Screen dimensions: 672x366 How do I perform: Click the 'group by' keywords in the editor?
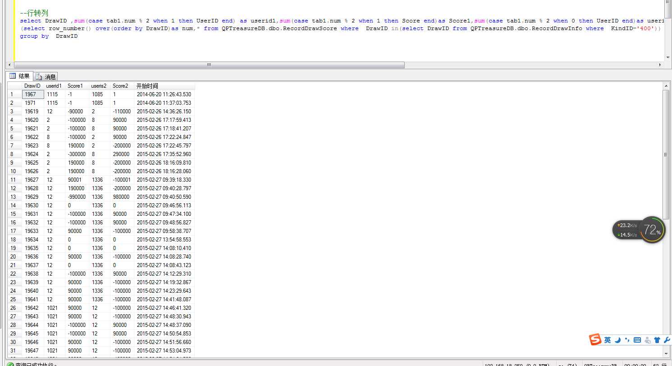(34, 36)
